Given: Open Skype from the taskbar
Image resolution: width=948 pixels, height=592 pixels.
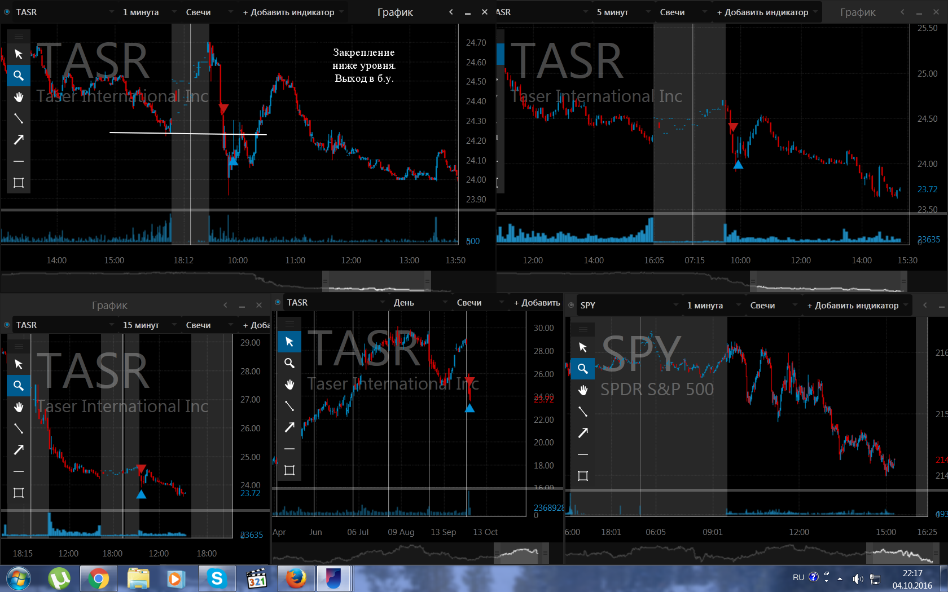Looking at the screenshot, I should [x=217, y=579].
